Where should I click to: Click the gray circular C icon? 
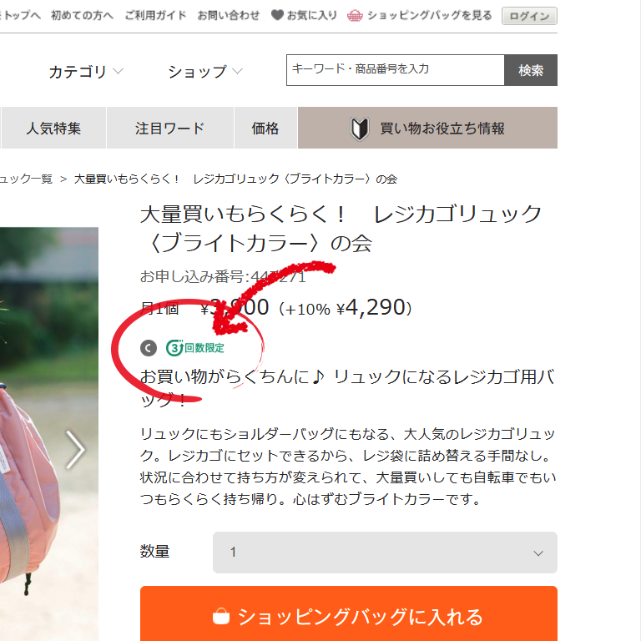tap(149, 348)
